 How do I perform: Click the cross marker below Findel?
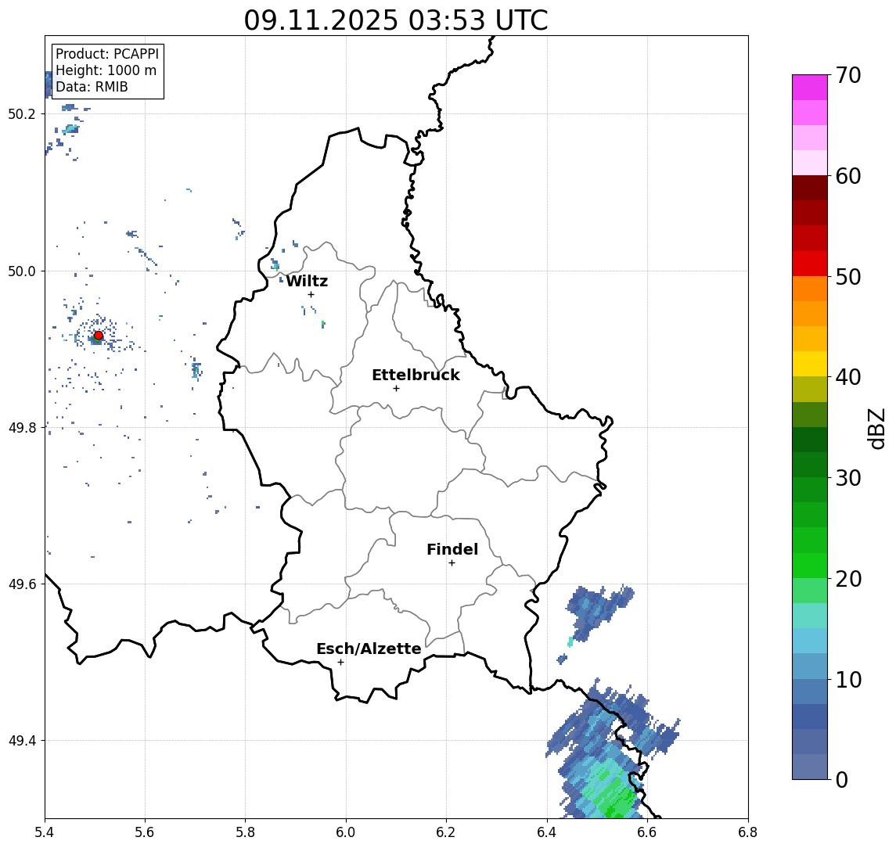coord(452,563)
